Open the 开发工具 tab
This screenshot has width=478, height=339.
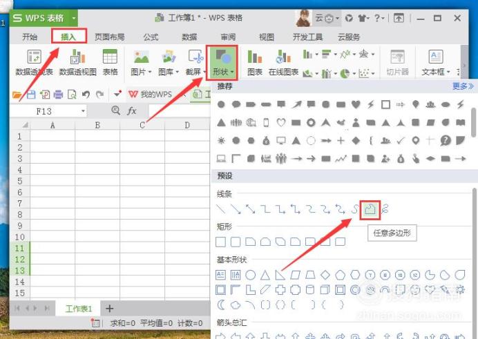pyautogui.click(x=307, y=37)
